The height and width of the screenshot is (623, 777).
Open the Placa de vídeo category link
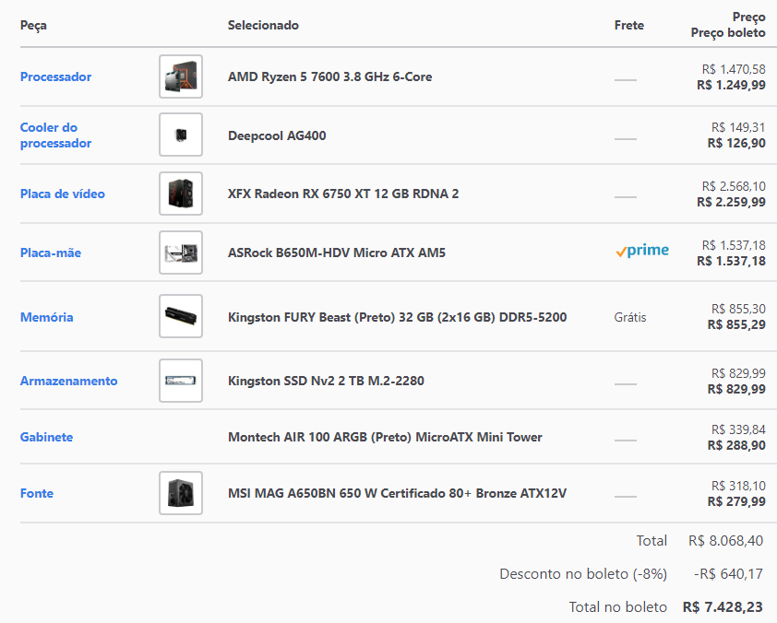click(x=63, y=194)
